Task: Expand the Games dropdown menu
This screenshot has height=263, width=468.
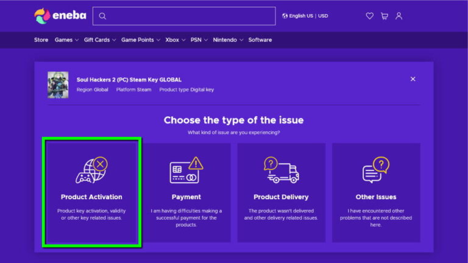Action: 66,40
